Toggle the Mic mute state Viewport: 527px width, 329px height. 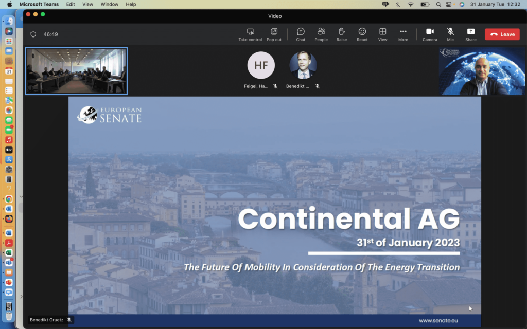pyautogui.click(x=450, y=34)
